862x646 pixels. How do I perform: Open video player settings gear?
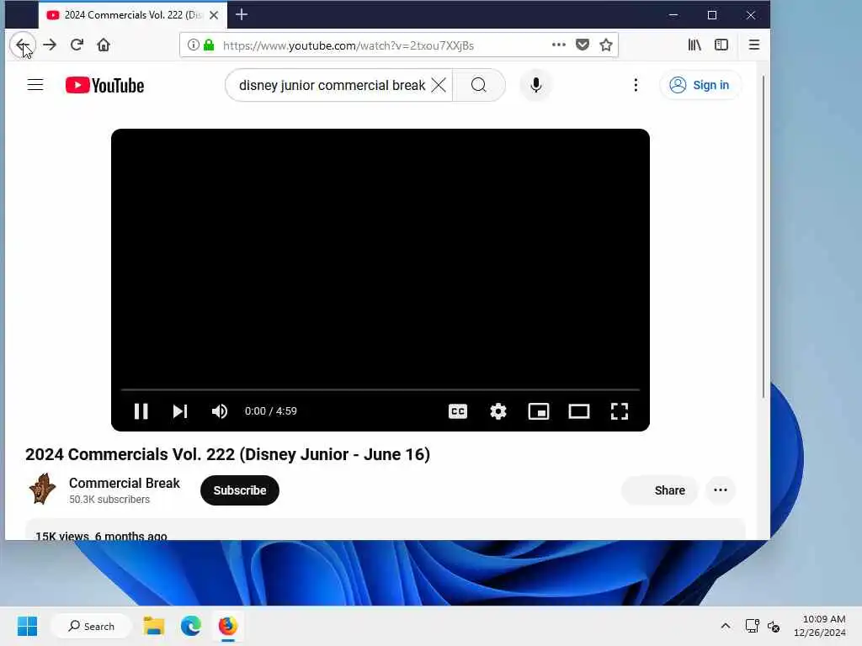point(498,411)
